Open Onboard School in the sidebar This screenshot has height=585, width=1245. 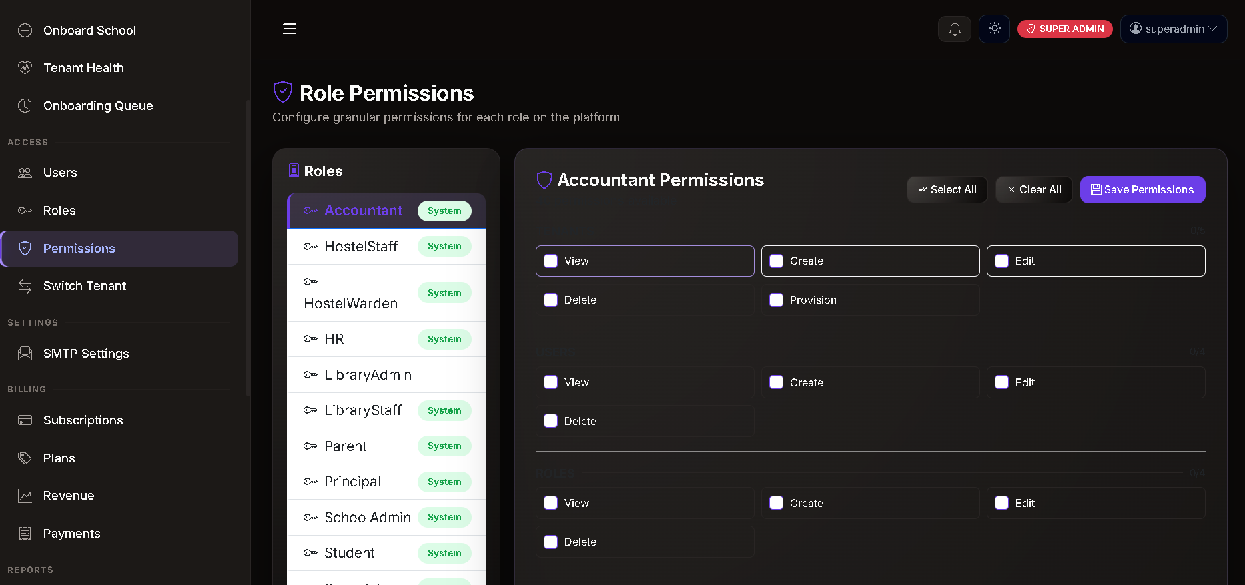coord(119,30)
